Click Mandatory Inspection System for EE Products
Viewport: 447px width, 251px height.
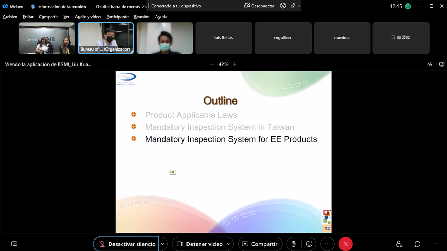(231, 139)
